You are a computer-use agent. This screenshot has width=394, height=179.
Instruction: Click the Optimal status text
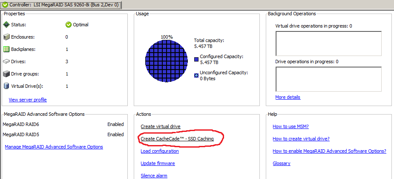tap(81, 25)
